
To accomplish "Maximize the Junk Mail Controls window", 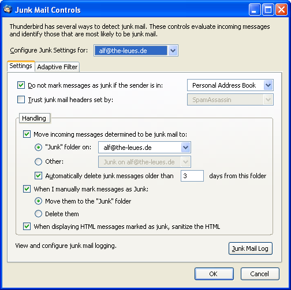I will pos(268,10).
